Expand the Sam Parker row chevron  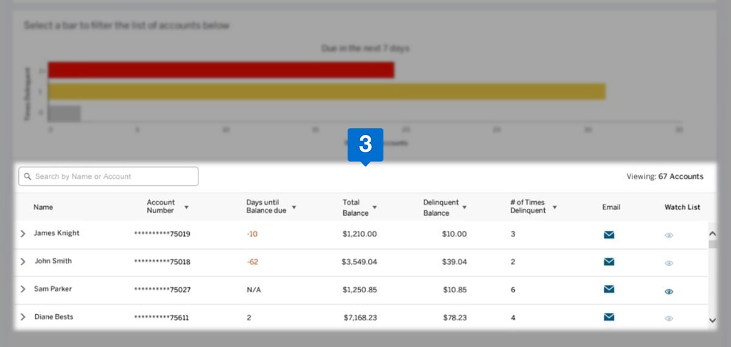pyautogui.click(x=23, y=289)
